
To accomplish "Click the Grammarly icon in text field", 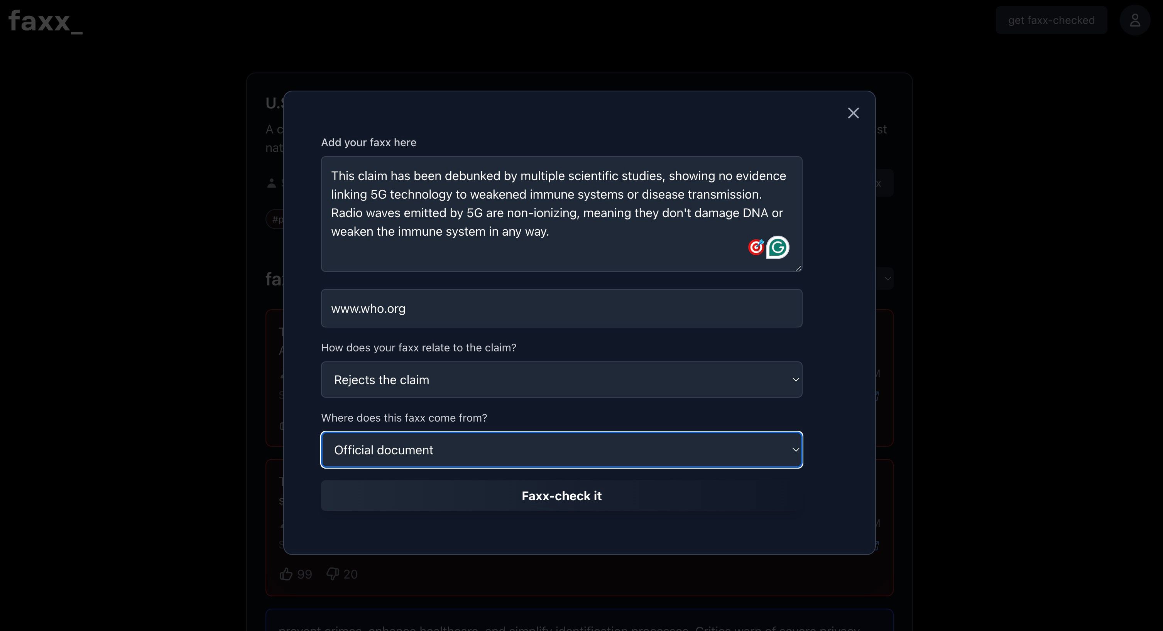I will 778,247.
